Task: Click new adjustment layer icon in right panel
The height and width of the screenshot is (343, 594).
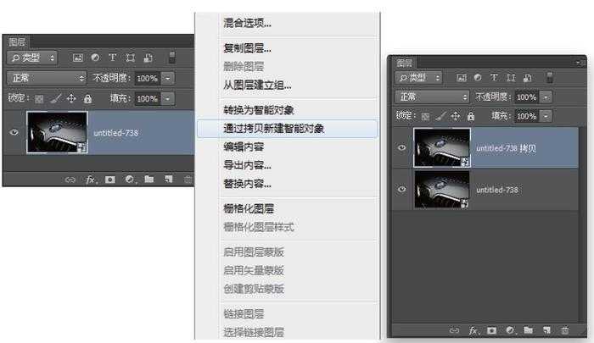Action: (x=510, y=330)
